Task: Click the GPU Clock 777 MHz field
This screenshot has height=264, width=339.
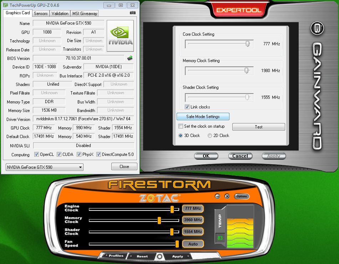Action: (x=44, y=128)
